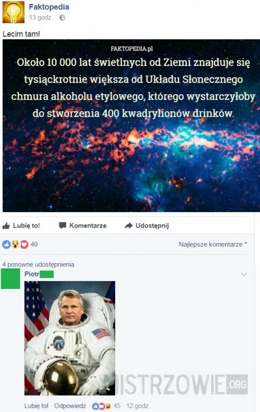The image size is (260, 412).
Task: View the 49 reactions count list
Action: click(x=34, y=244)
